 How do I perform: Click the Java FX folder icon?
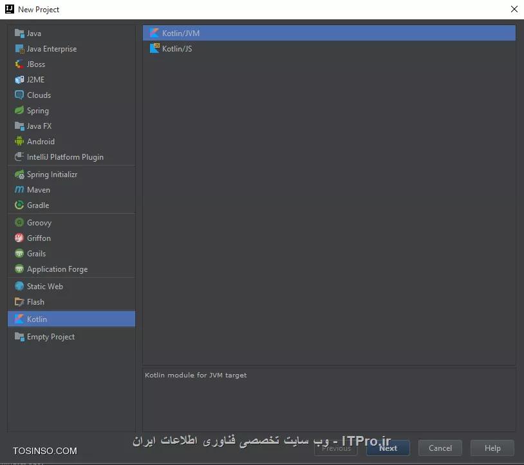click(19, 126)
